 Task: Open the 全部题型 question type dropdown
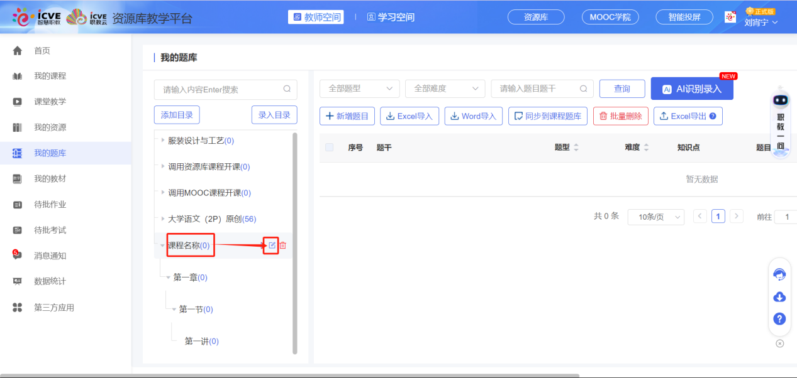(x=359, y=89)
